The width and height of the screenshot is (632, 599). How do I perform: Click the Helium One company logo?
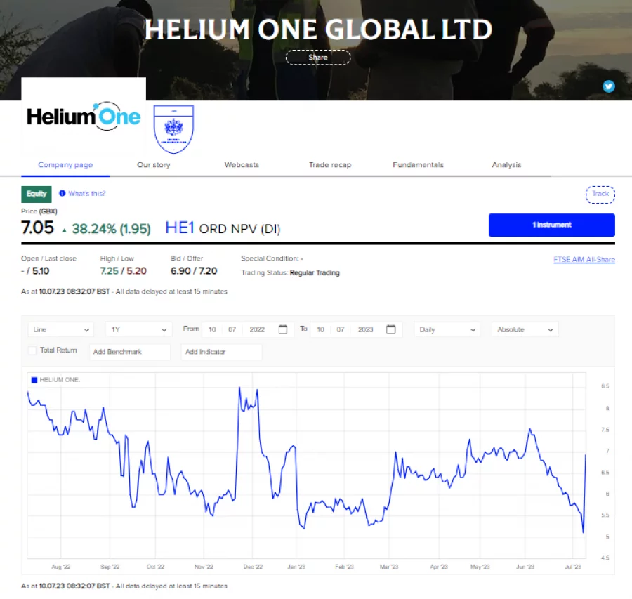click(83, 117)
